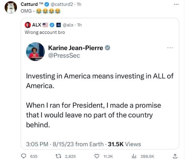186x159 pixels.
Task: Click the retweet arrows icon
Action: coord(56,156)
